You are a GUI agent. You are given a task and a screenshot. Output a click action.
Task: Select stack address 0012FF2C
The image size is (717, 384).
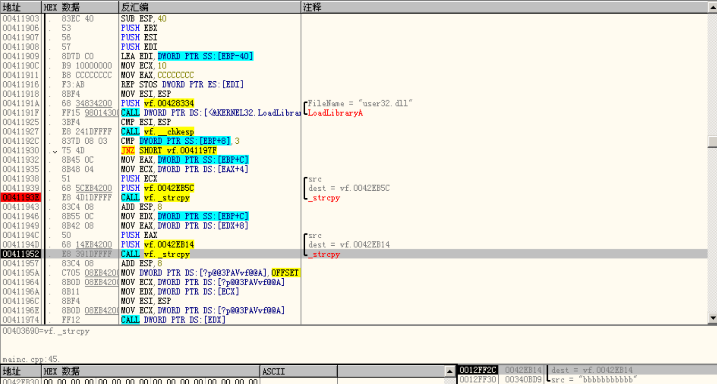(x=477, y=370)
